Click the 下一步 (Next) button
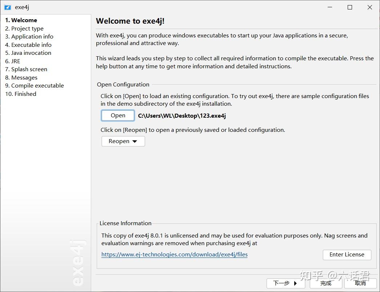This screenshot has height=292, width=380. [x=286, y=283]
